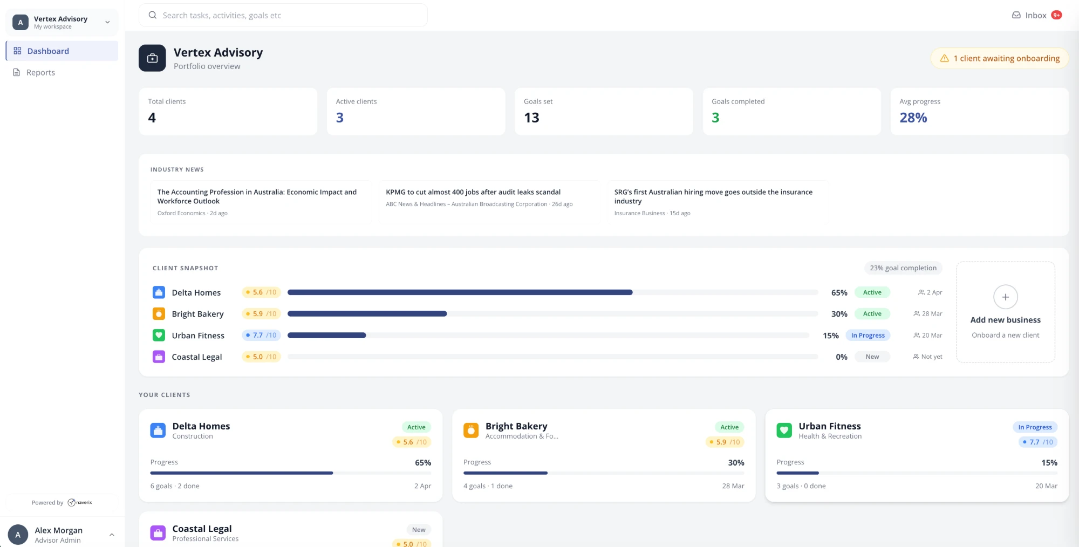Open the Dashboard grid icon in sidebar
Screen dimensions: 1079x547
pyautogui.click(x=17, y=51)
